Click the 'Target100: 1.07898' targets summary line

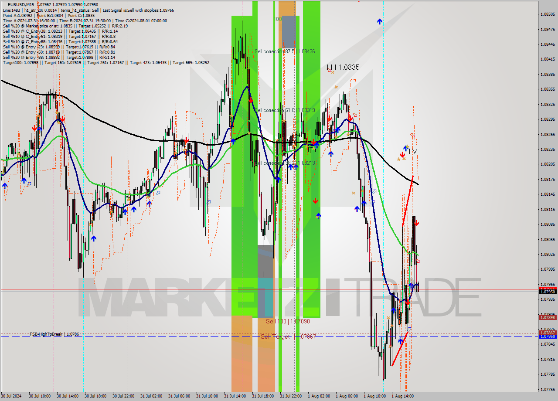(x=106, y=62)
